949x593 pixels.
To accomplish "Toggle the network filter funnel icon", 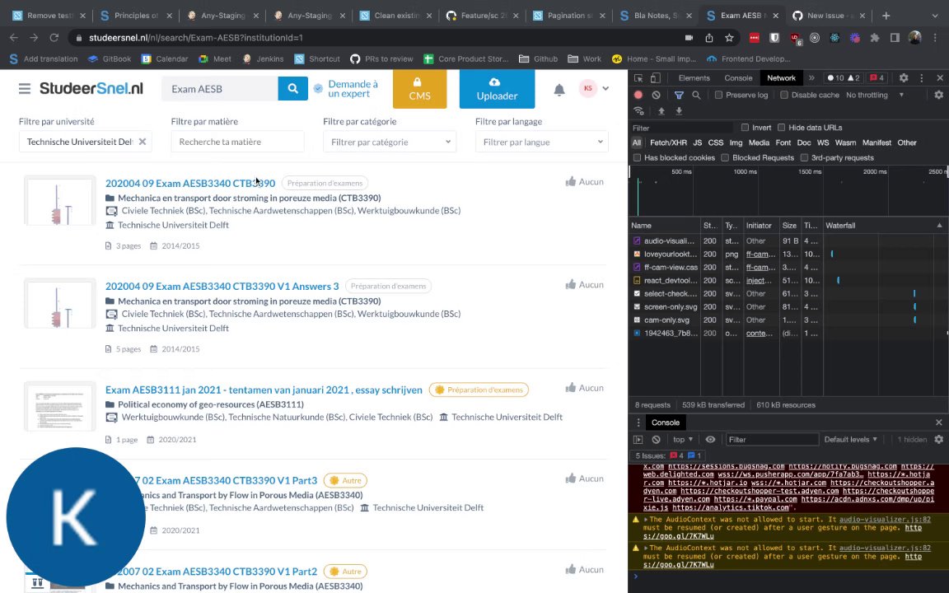I will click(x=679, y=95).
